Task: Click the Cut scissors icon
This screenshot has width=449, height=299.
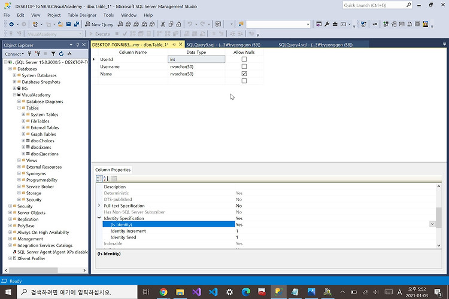Action: coord(163,25)
